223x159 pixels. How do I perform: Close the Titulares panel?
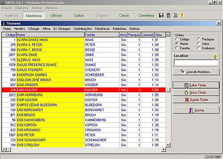(x=219, y=23)
